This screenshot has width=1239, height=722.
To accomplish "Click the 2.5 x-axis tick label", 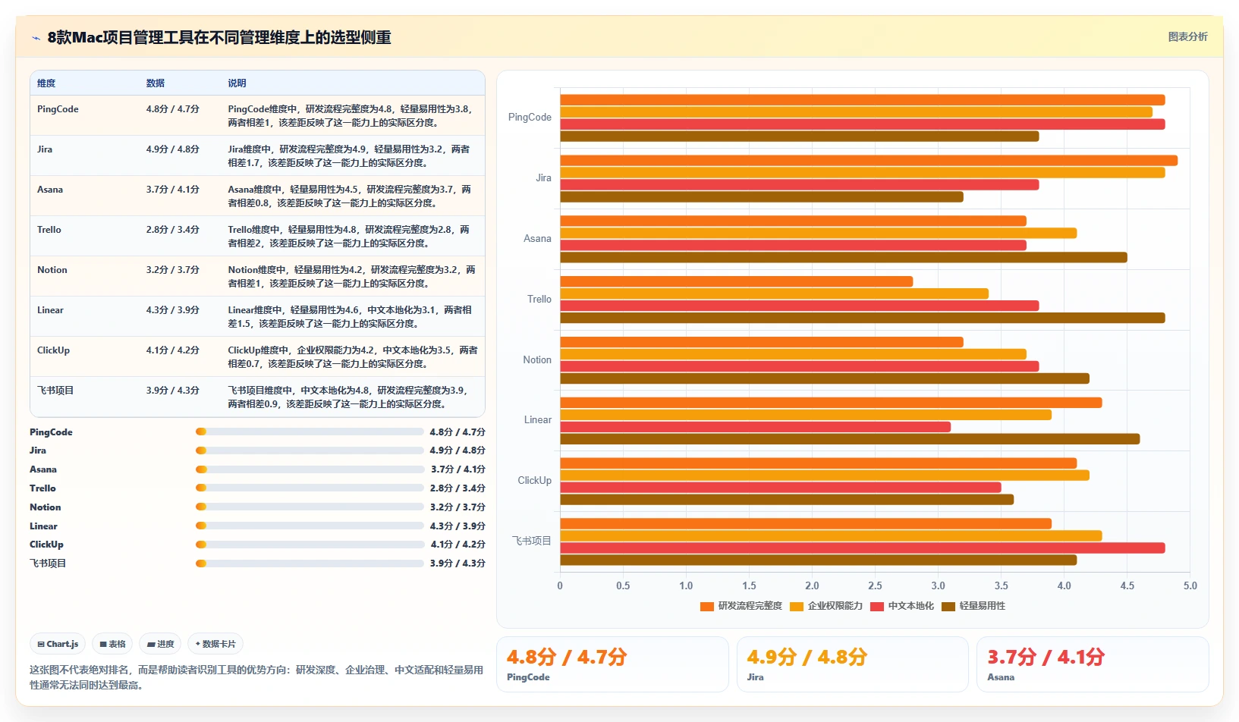I will pos(875,585).
